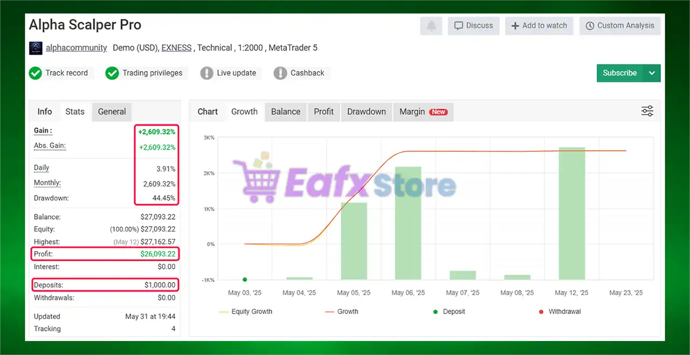Open the alphacommunity profile link
The height and width of the screenshot is (355, 690).
pos(77,48)
